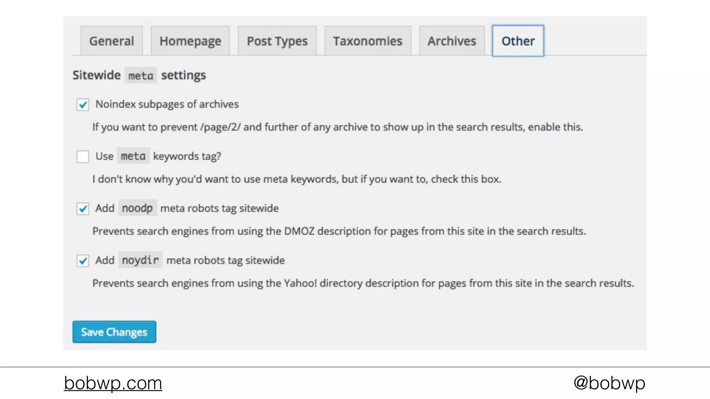Viewport: 710px width, 399px height.
Task: Click the Noindex subpages of archives label text
Action: (x=167, y=104)
